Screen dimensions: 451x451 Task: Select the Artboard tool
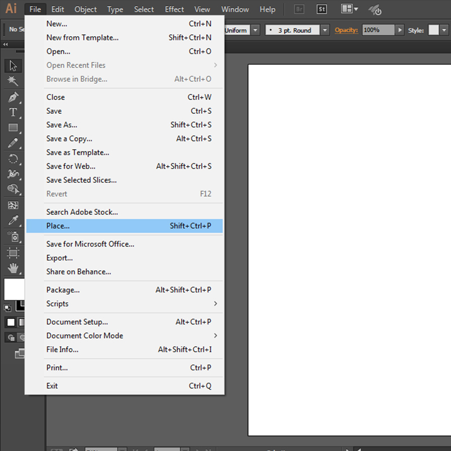[x=12, y=252]
